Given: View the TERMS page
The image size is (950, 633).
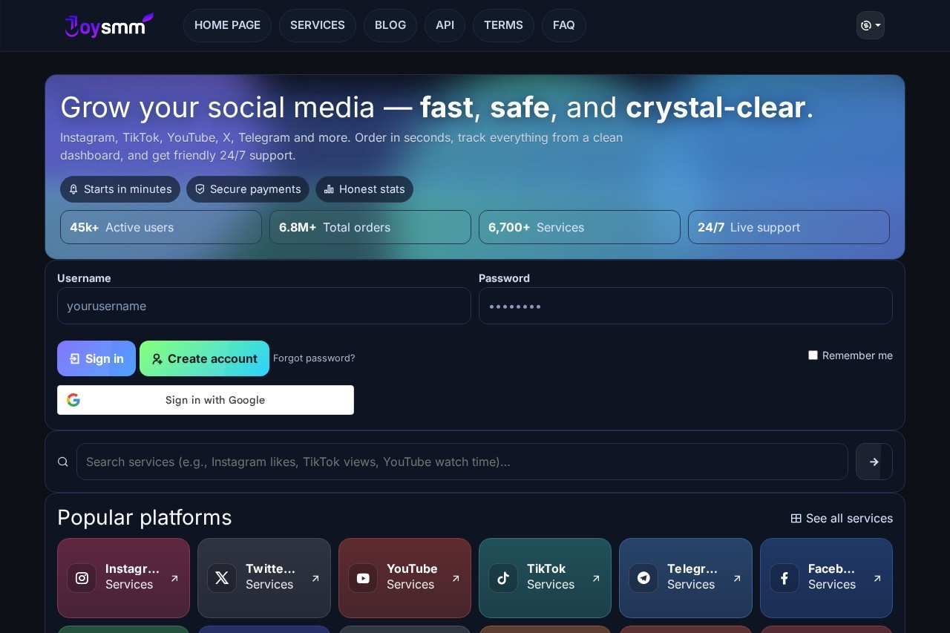Looking at the screenshot, I should click(503, 25).
